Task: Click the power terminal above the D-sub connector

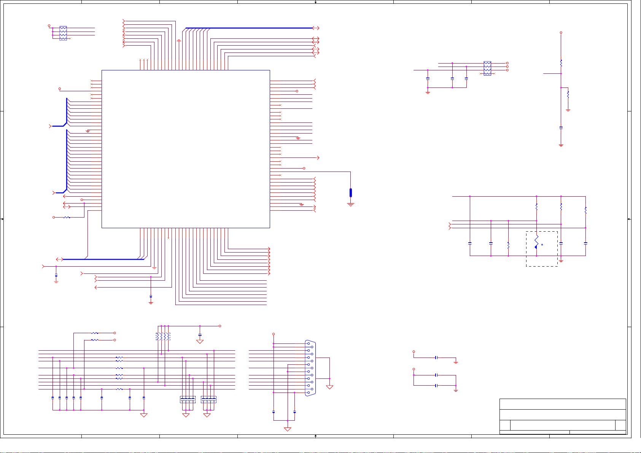Action: pos(274,334)
